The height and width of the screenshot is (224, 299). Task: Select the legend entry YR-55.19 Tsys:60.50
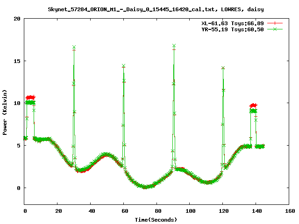(233, 29)
